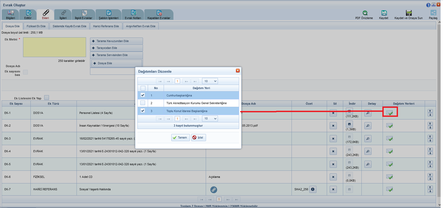Switch to the Editör tab
The image size is (443, 208).
click(28, 15)
